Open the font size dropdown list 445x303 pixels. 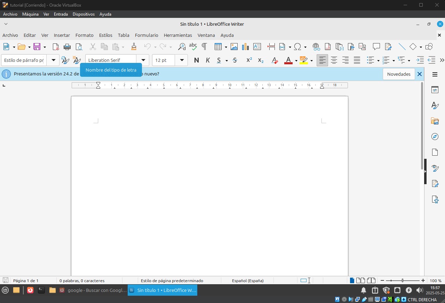[181, 60]
